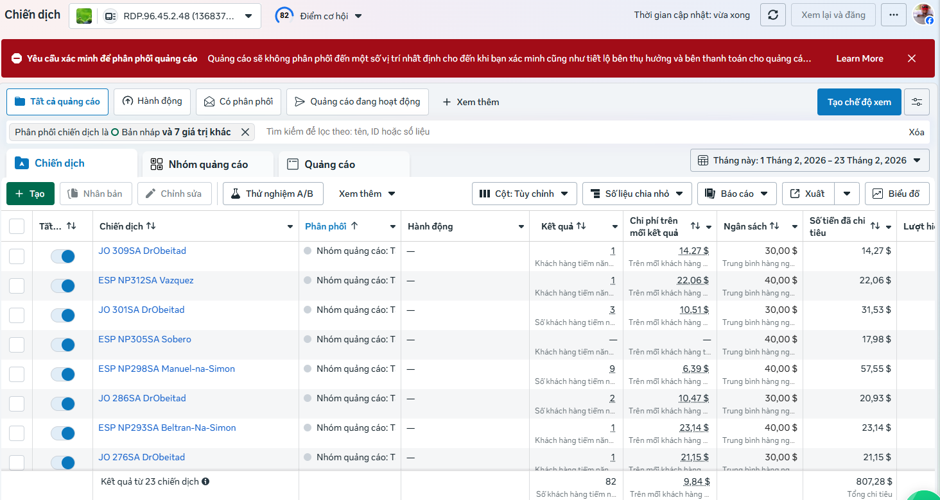Click the ad account thumbnail icon
940x500 pixels.
click(x=84, y=16)
